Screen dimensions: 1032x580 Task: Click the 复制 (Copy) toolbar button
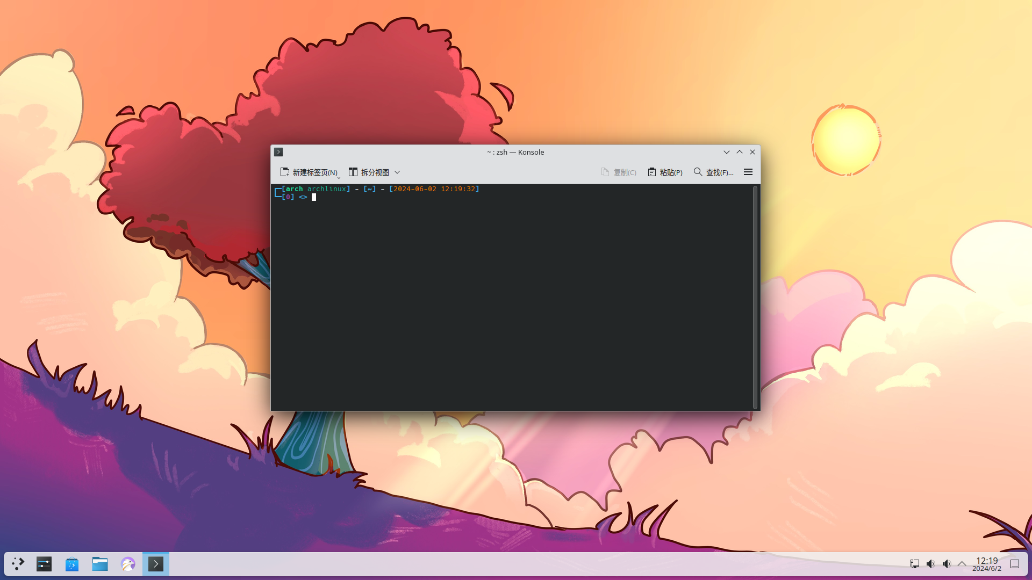(619, 172)
